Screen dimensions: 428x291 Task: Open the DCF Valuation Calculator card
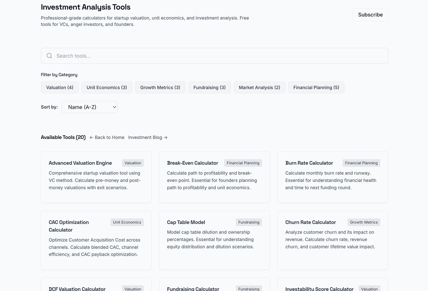pyautogui.click(x=96, y=284)
